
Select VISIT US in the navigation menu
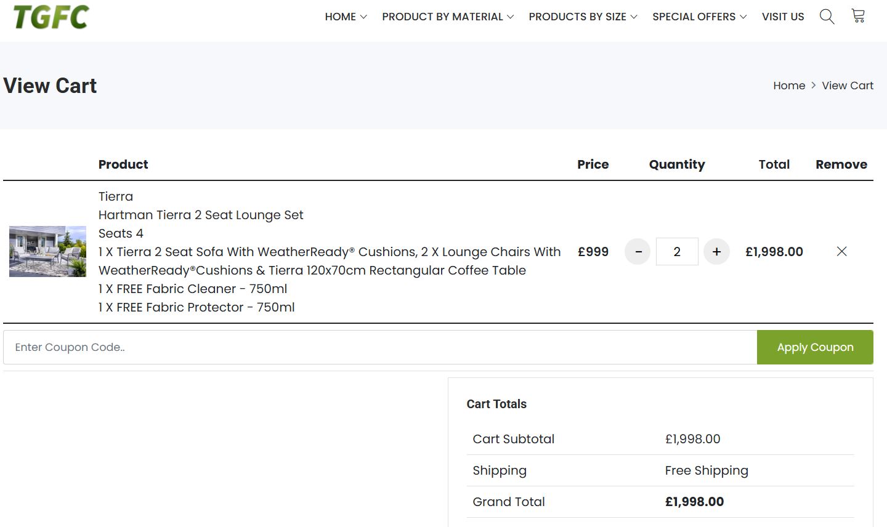click(x=783, y=17)
